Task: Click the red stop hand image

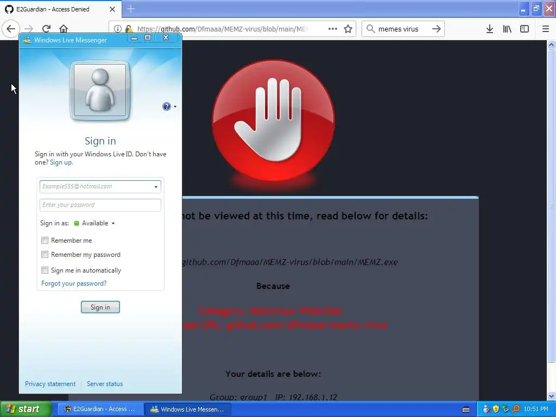Action: (273, 121)
